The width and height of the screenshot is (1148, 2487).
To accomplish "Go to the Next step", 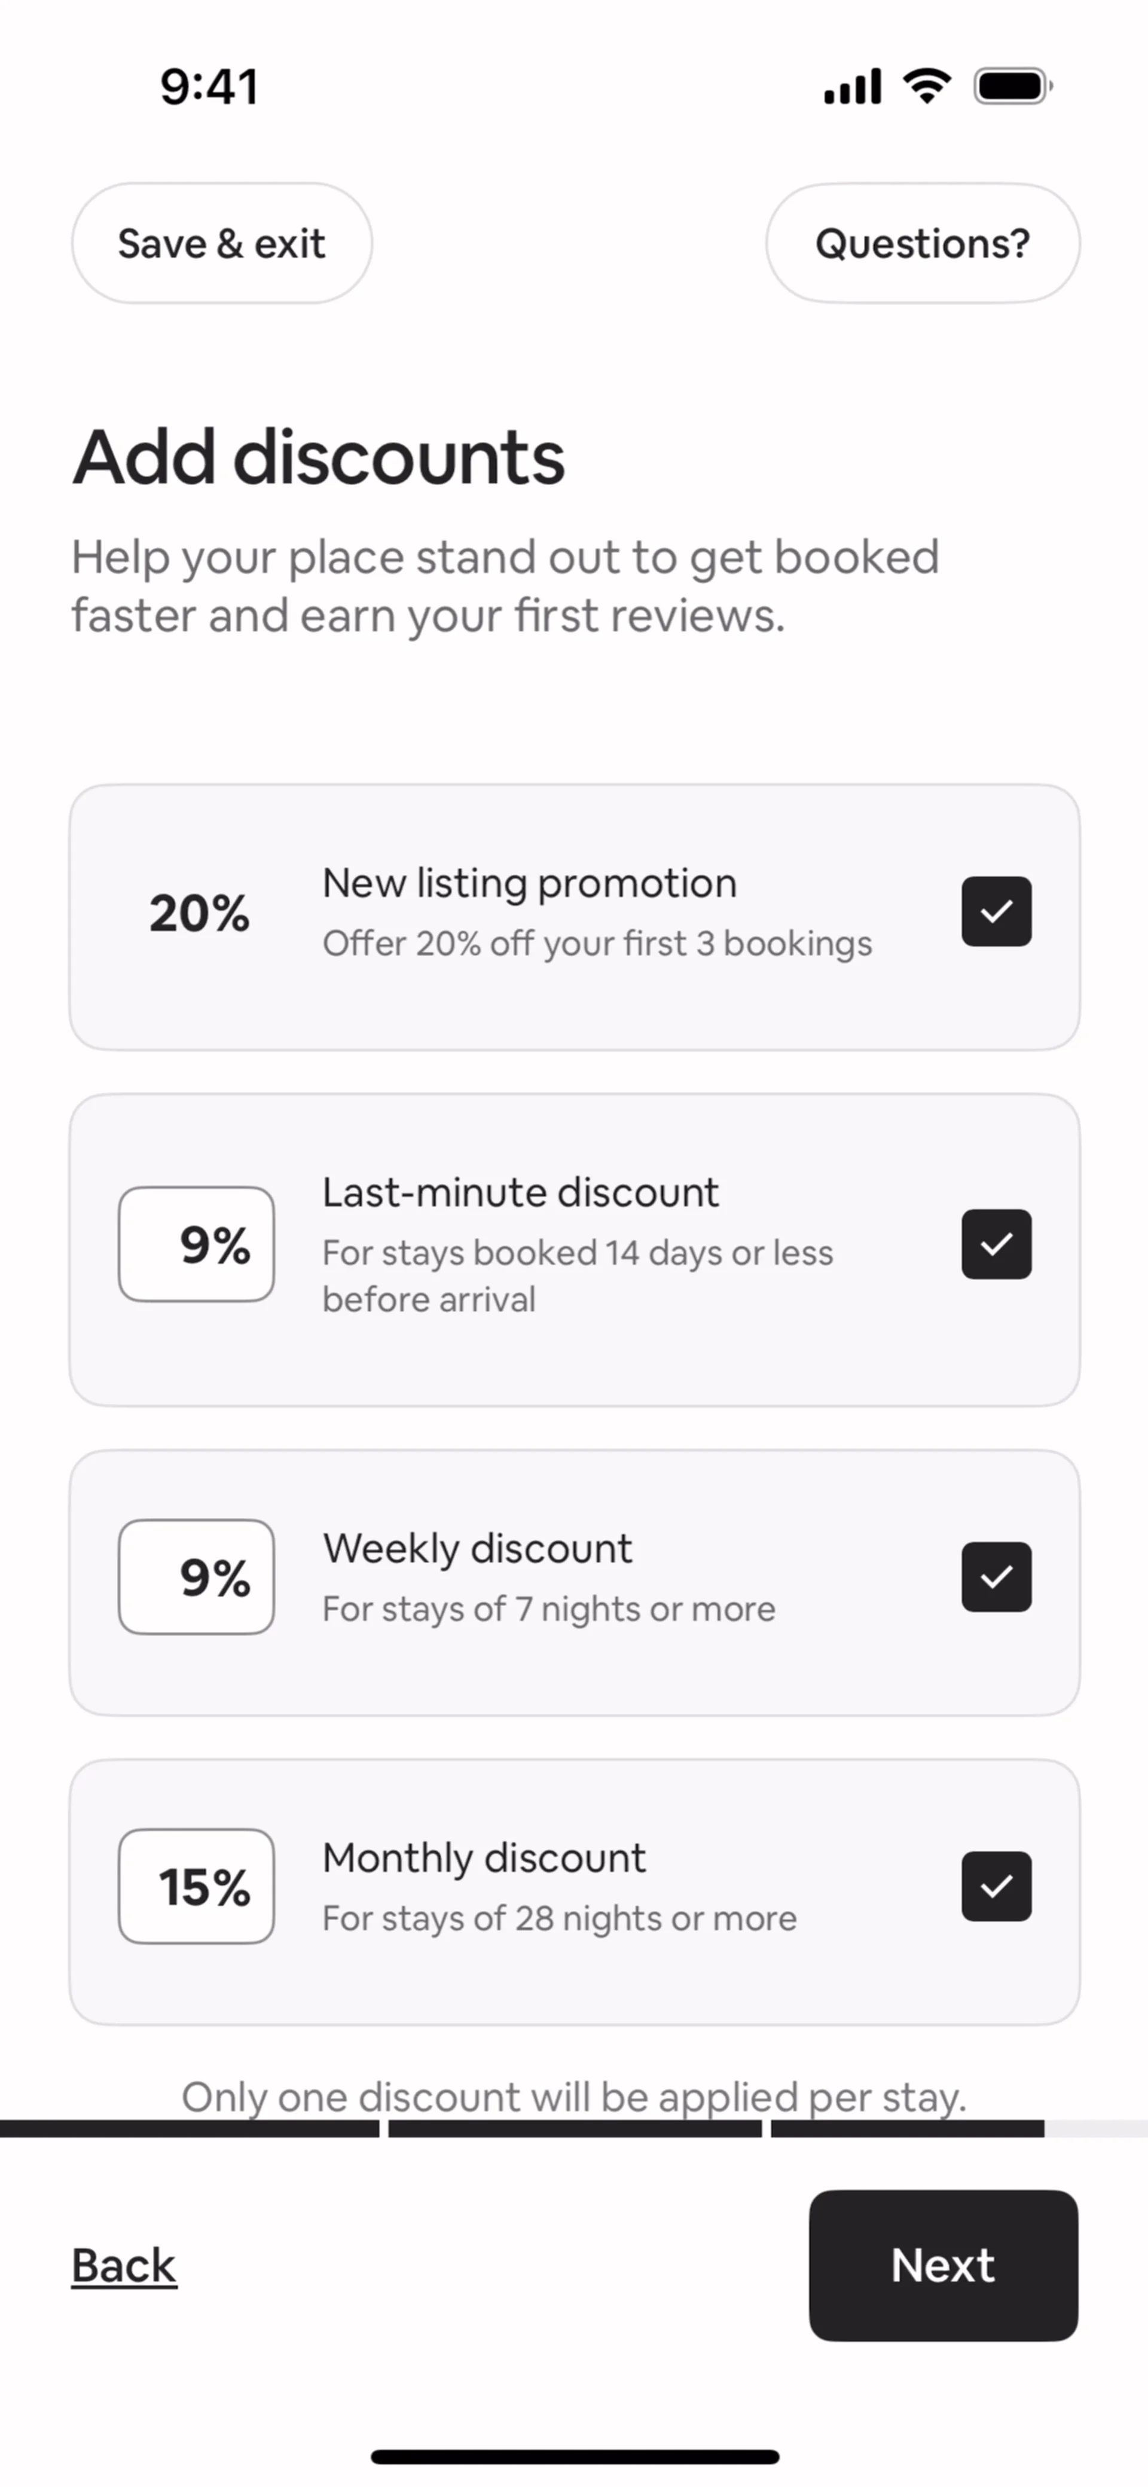I will click(942, 2265).
